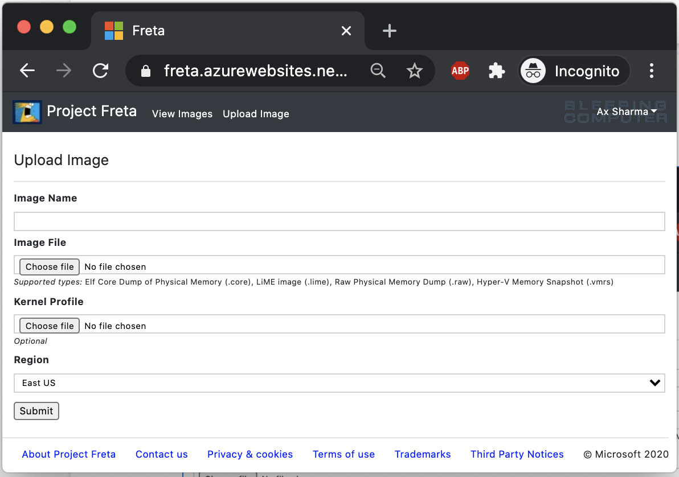Open the Privacy & cookies link

[250, 454]
